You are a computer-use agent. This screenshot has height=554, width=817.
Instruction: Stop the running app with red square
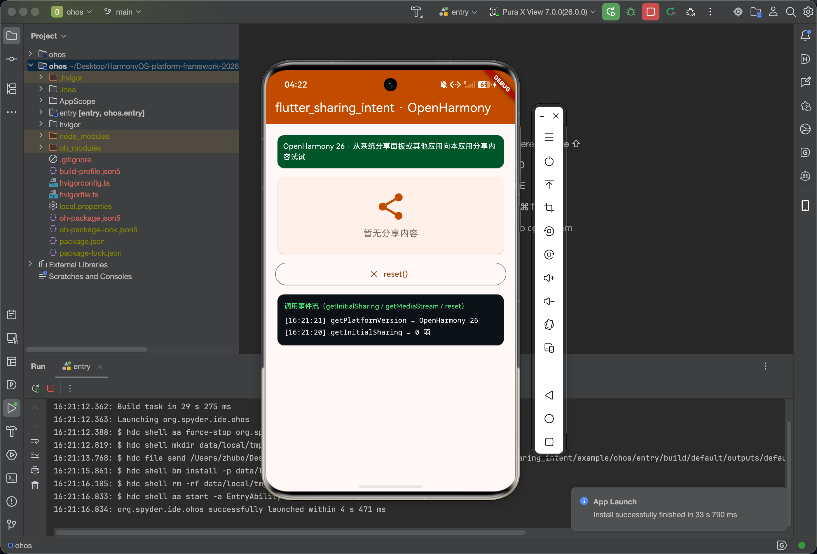(650, 12)
